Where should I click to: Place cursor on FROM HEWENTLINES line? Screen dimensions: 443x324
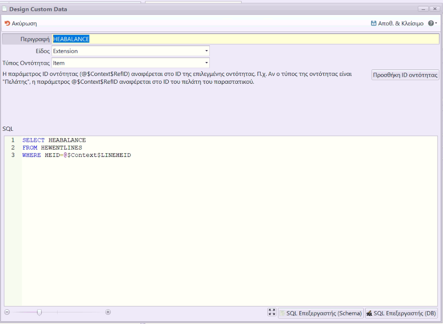click(x=52, y=148)
